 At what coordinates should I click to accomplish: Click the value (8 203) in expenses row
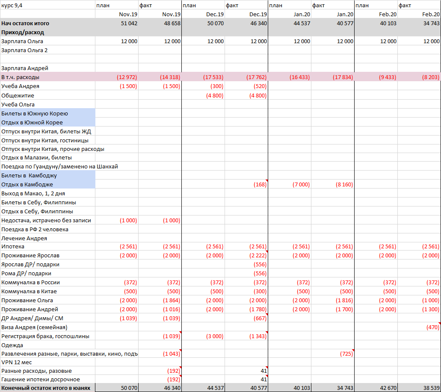pyautogui.click(x=431, y=77)
